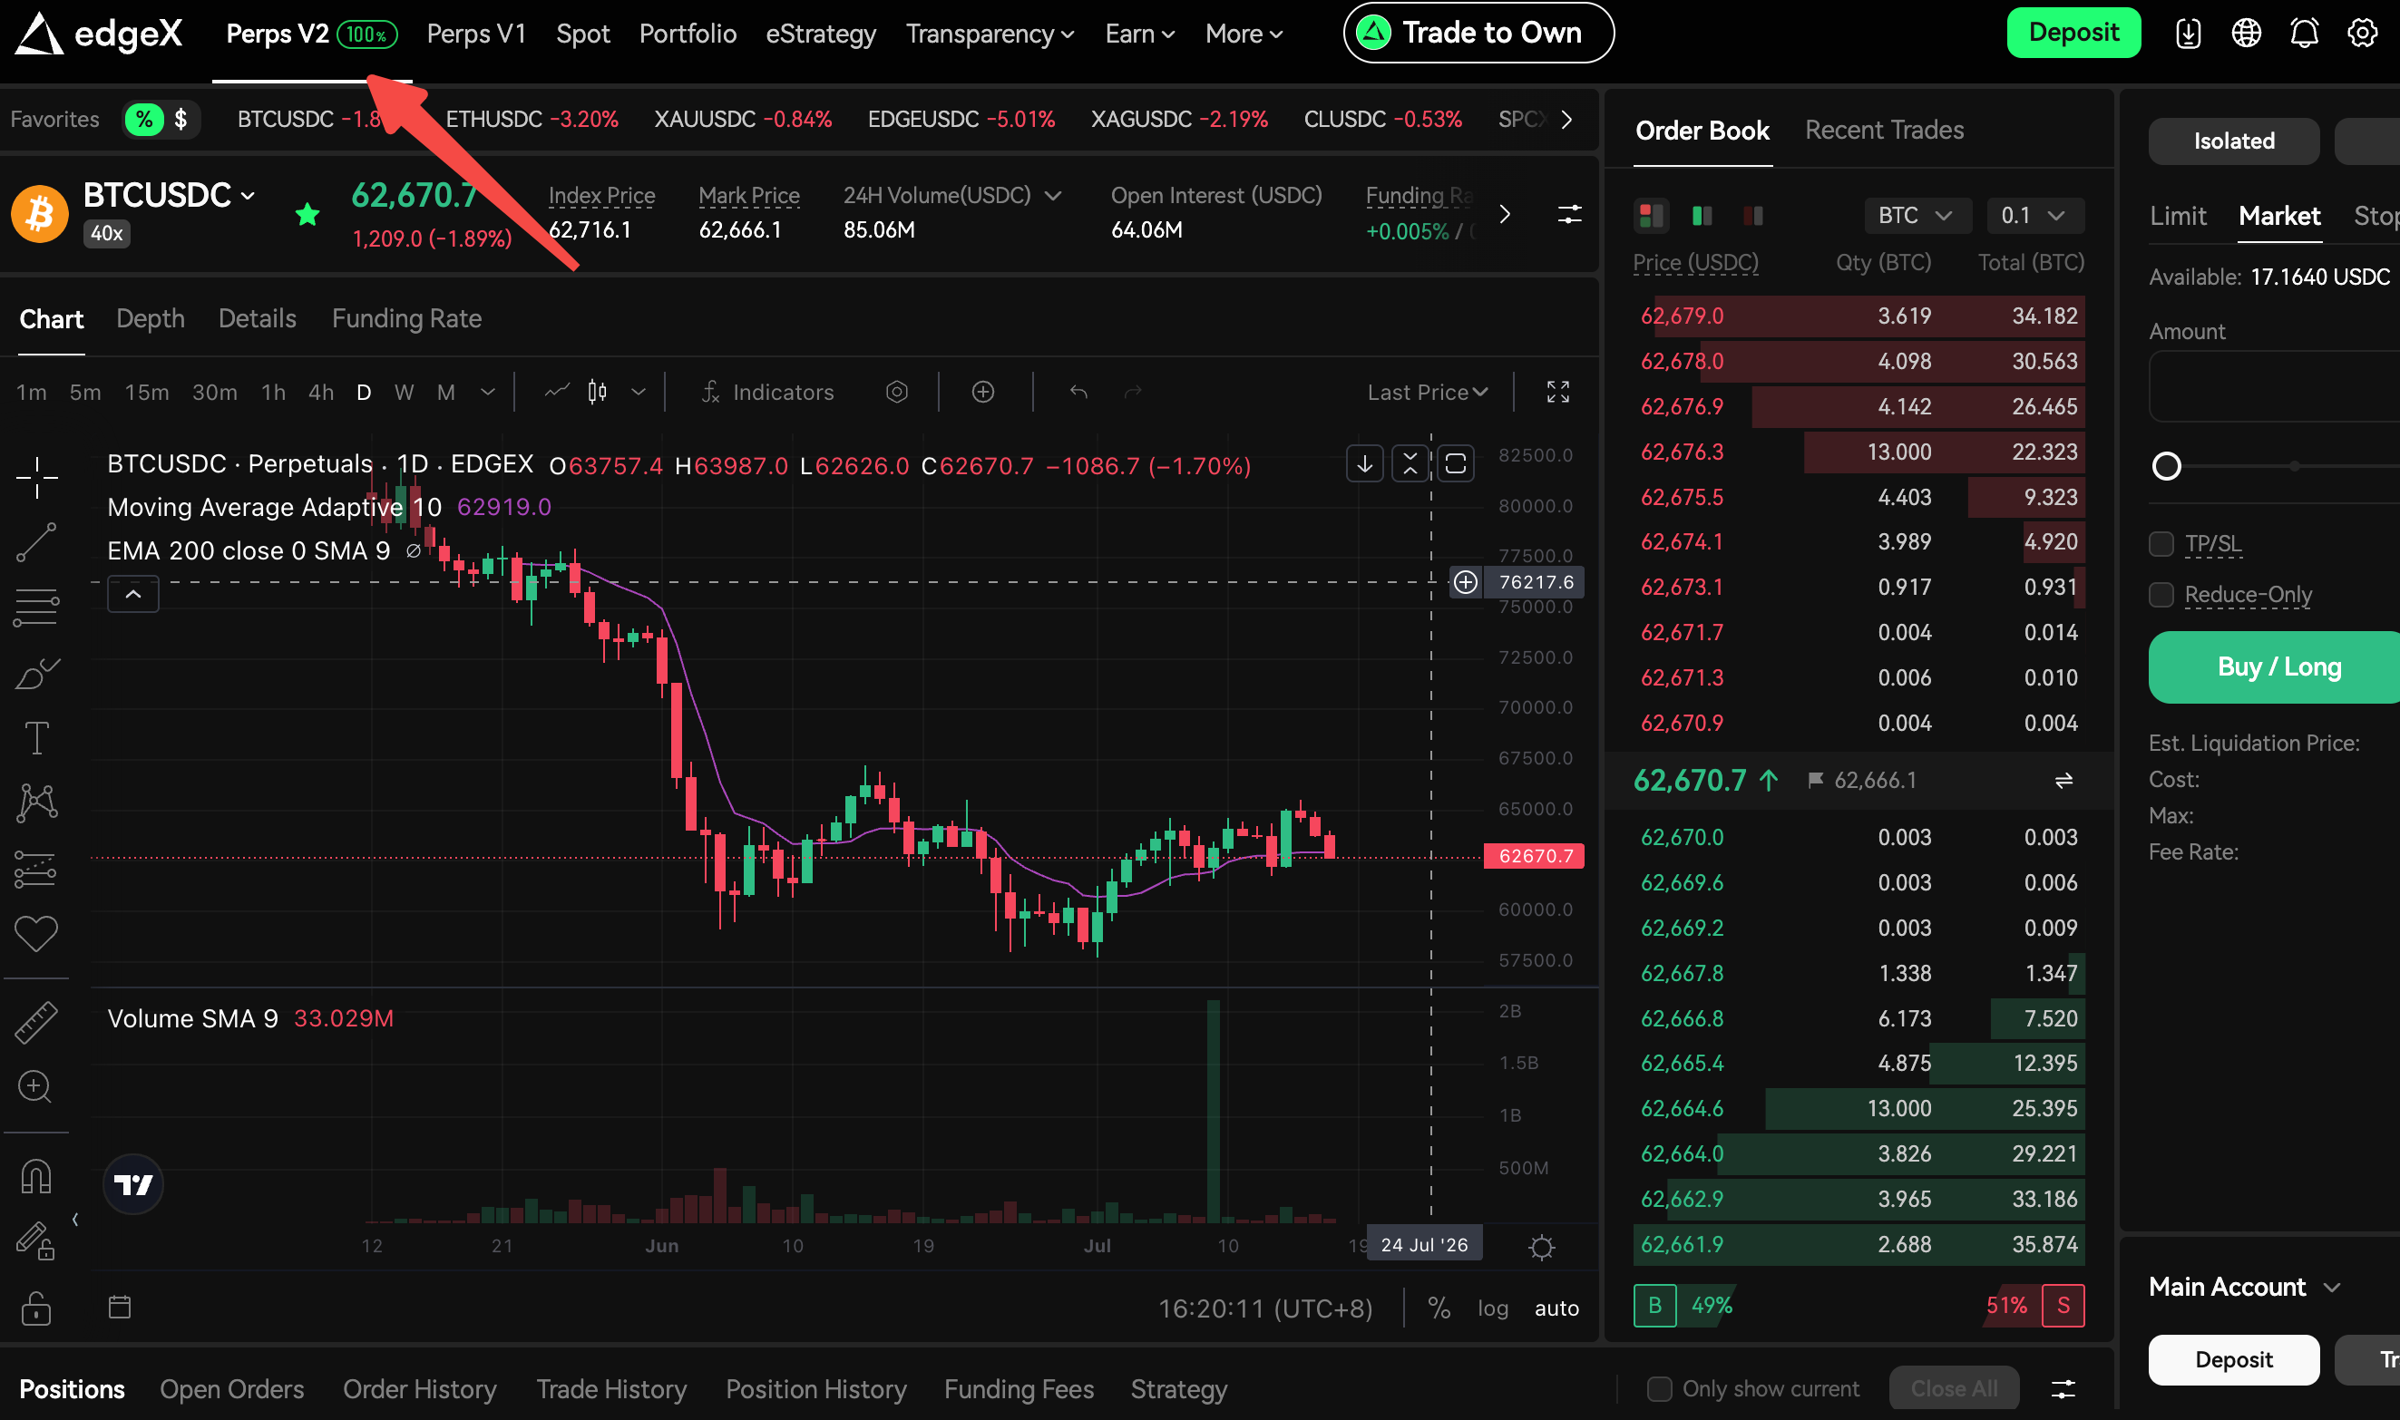Expand the Main Account selector

pos(2243,1286)
